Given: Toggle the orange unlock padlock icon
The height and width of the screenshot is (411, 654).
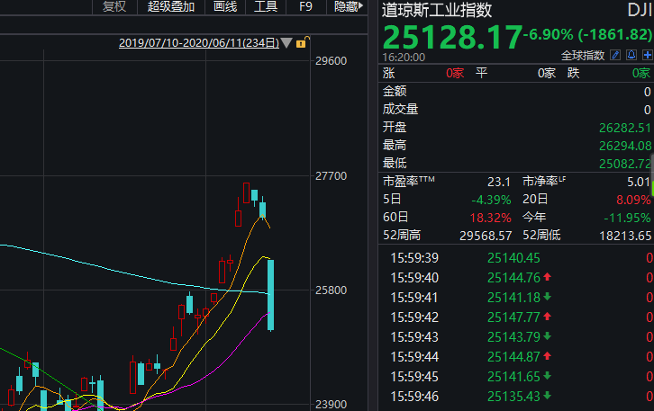Looking at the screenshot, I should coord(303,42).
